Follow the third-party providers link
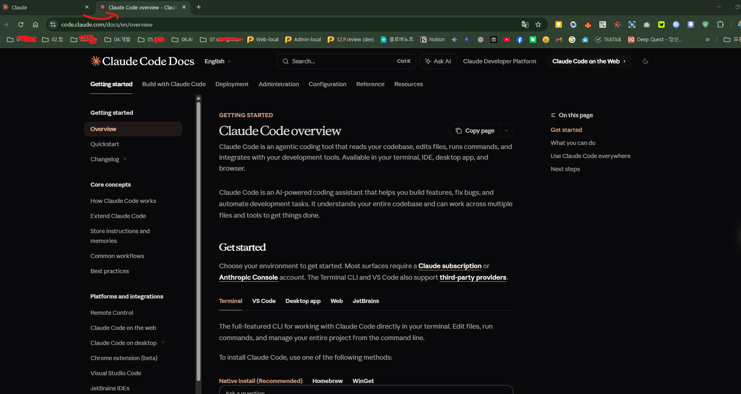The image size is (741, 394). pos(473,277)
